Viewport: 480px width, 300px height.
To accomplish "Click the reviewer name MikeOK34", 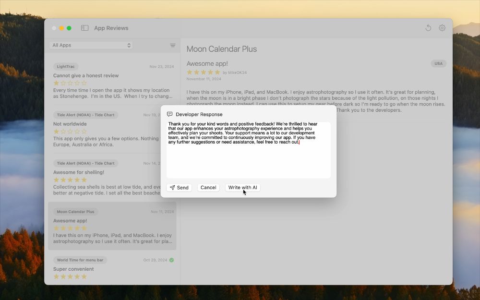I will (x=237, y=72).
